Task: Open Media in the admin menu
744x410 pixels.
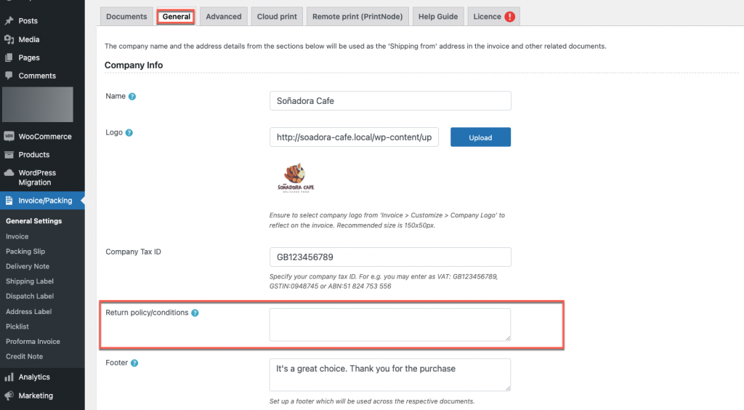Action: click(29, 39)
